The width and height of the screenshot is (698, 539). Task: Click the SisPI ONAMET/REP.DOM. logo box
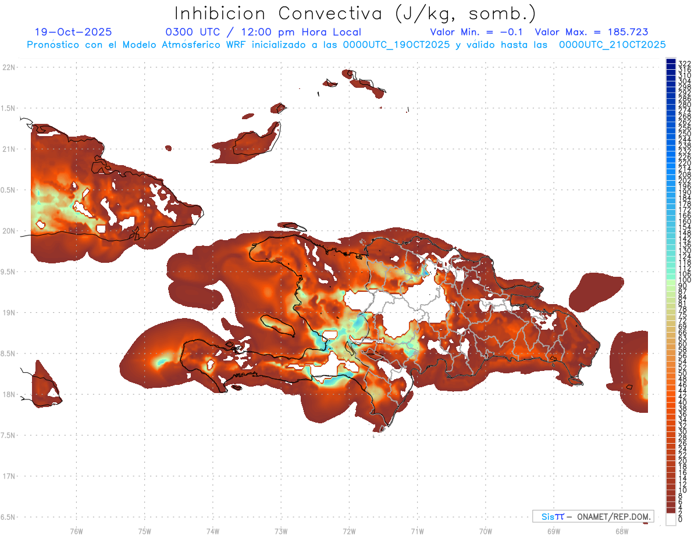click(x=593, y=516)
